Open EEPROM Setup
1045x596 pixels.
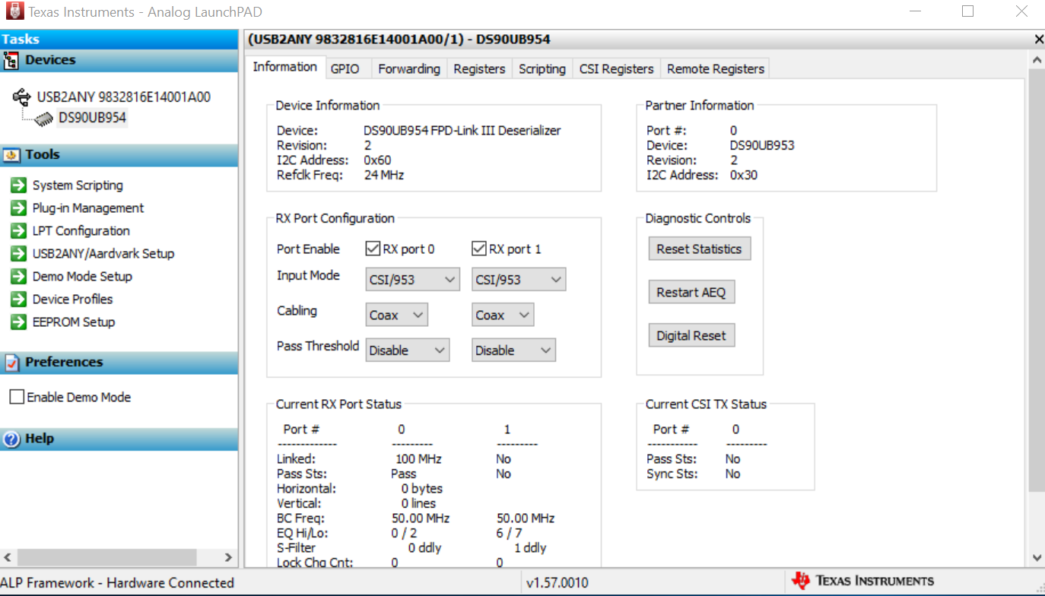click(74, 322)
